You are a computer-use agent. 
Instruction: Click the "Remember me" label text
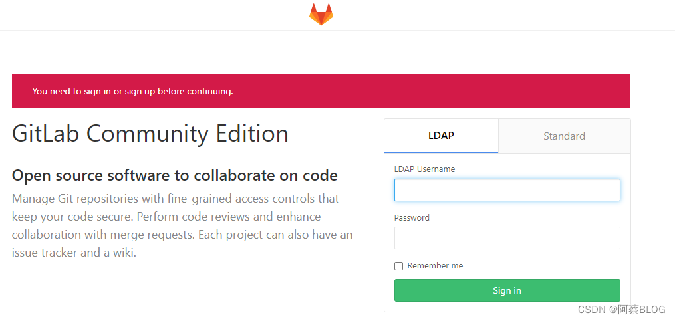pos(435,266)
